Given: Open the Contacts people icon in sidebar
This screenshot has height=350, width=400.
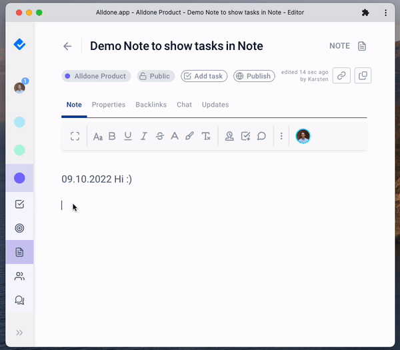Looking at the screenshot, I should [x=19, y=276].
